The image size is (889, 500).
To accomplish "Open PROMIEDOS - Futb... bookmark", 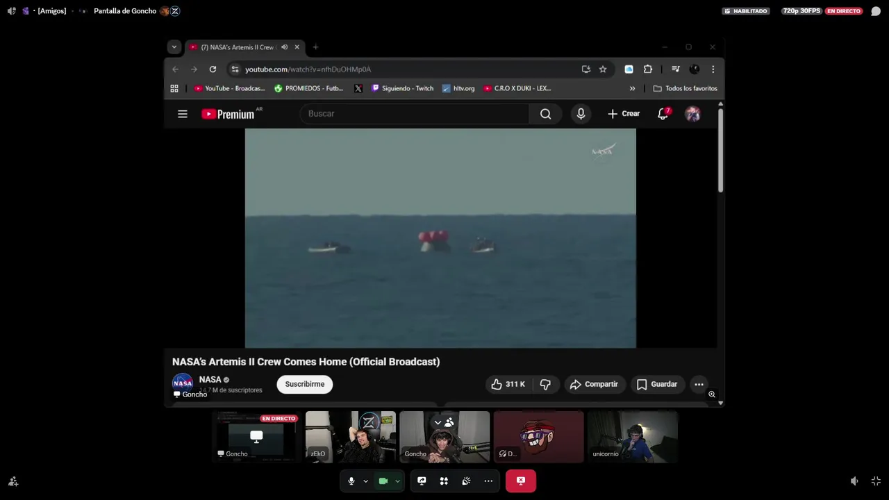I will (308, 88).
